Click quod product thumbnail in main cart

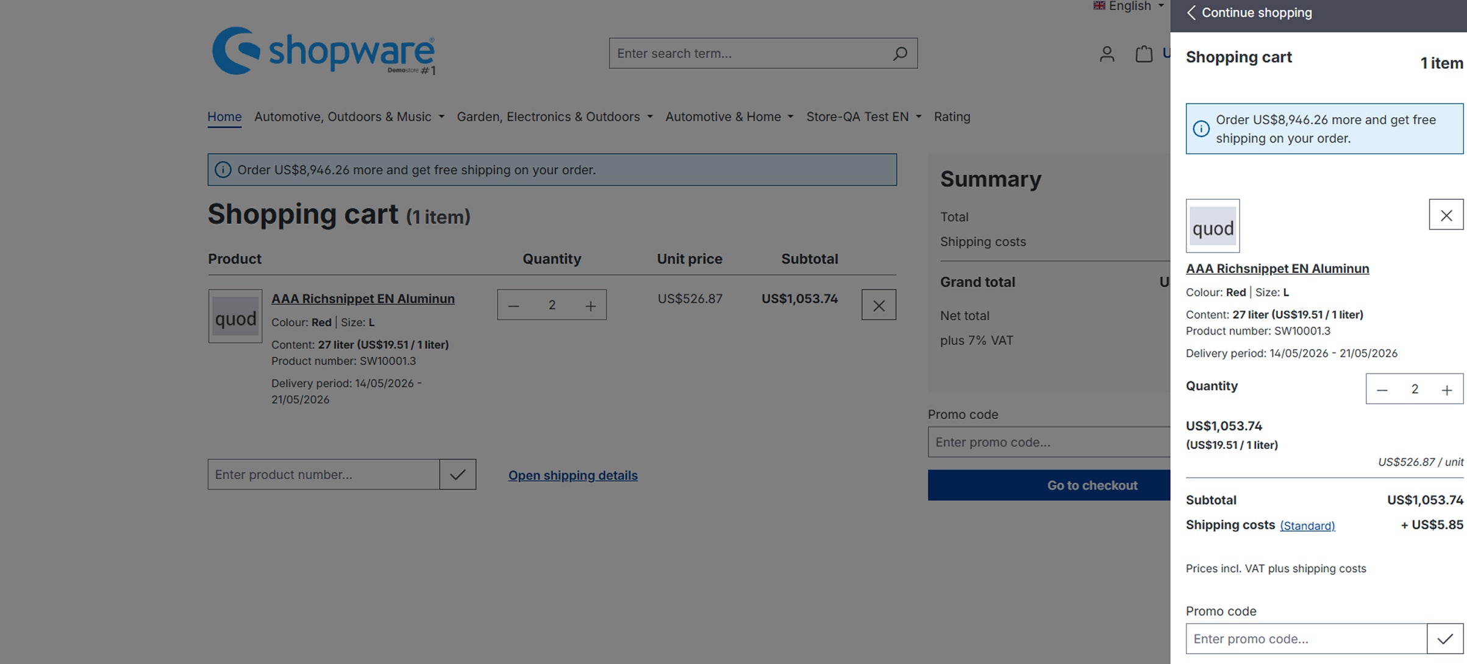click(x=235, y=316)
